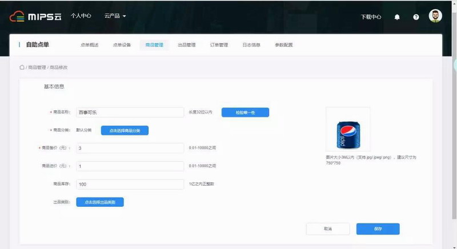Click the 商品管理 breadcrumb link
This screenshot has height=249, width=457.
[x=37, y=67]
